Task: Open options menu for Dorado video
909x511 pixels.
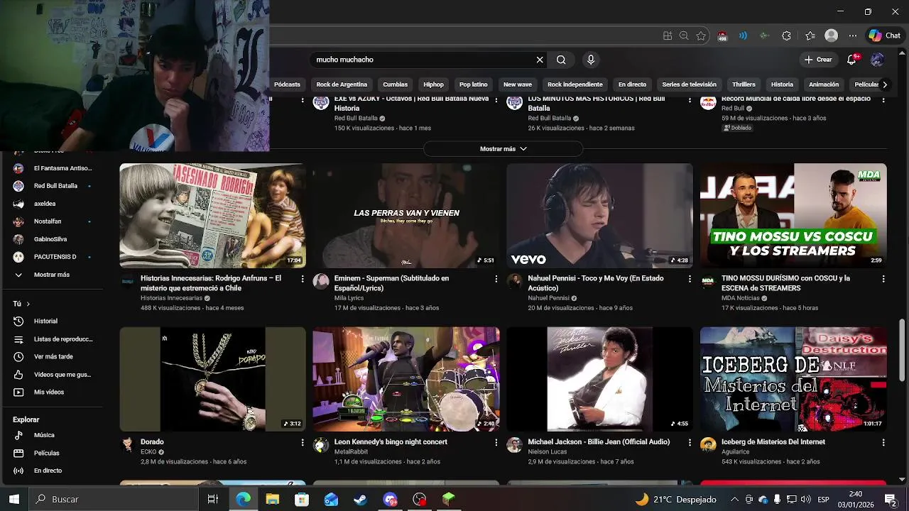Action: click(x=303, y=443)
